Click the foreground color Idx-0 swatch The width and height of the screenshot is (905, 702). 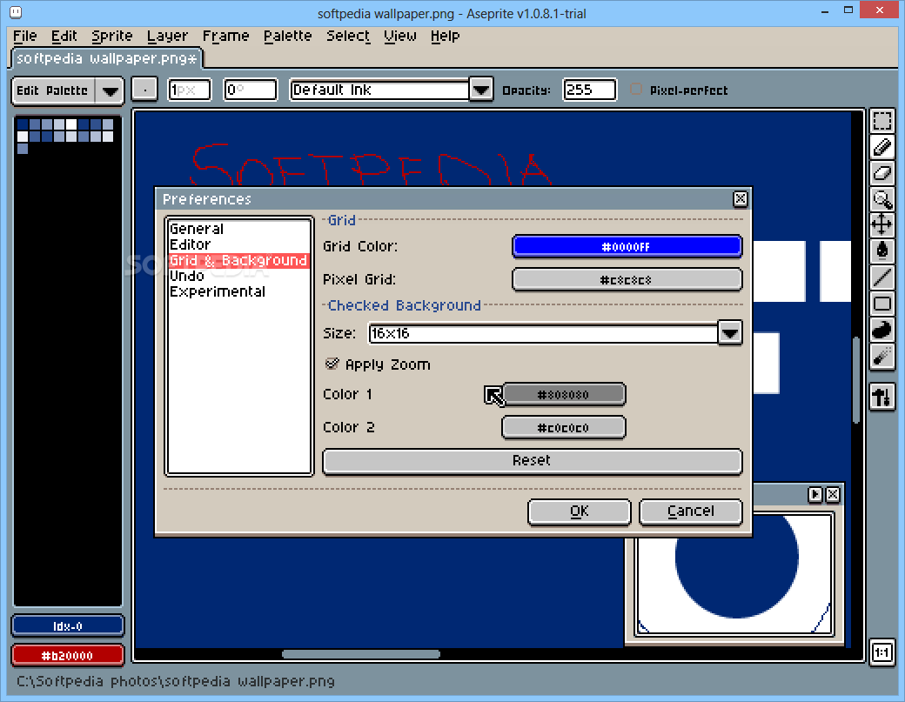click(68, 625)
